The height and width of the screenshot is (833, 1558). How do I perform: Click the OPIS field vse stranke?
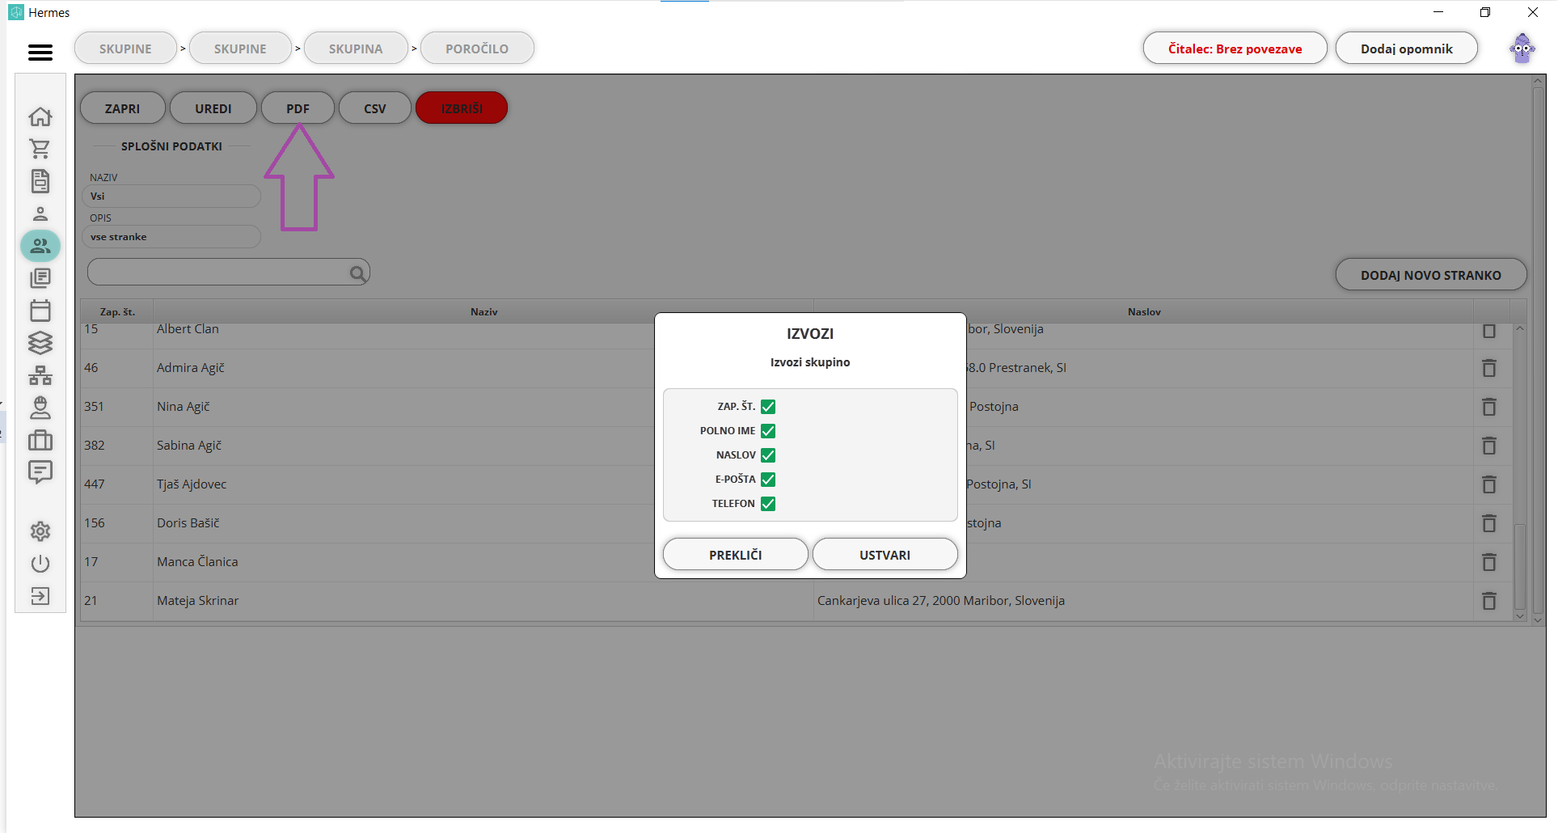pos(171,237)
